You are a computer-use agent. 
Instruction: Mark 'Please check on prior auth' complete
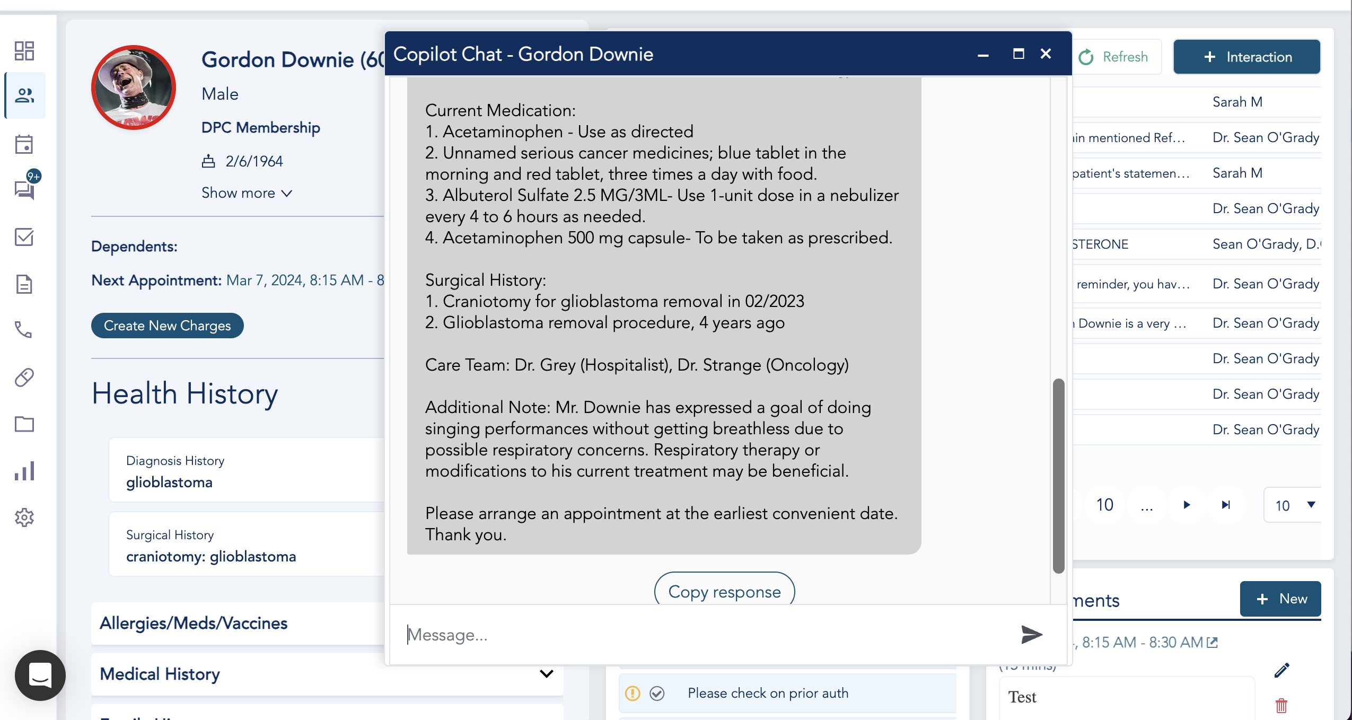(657, 693)
